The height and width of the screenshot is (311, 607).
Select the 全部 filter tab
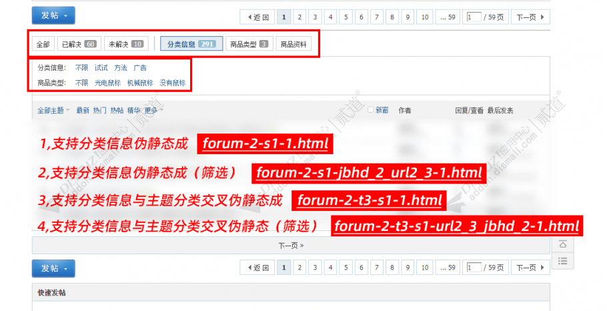[43, 44]
